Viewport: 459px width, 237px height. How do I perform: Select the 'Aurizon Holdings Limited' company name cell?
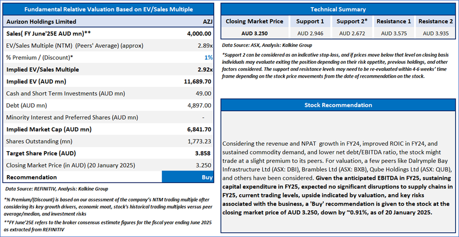pos(41,22)
